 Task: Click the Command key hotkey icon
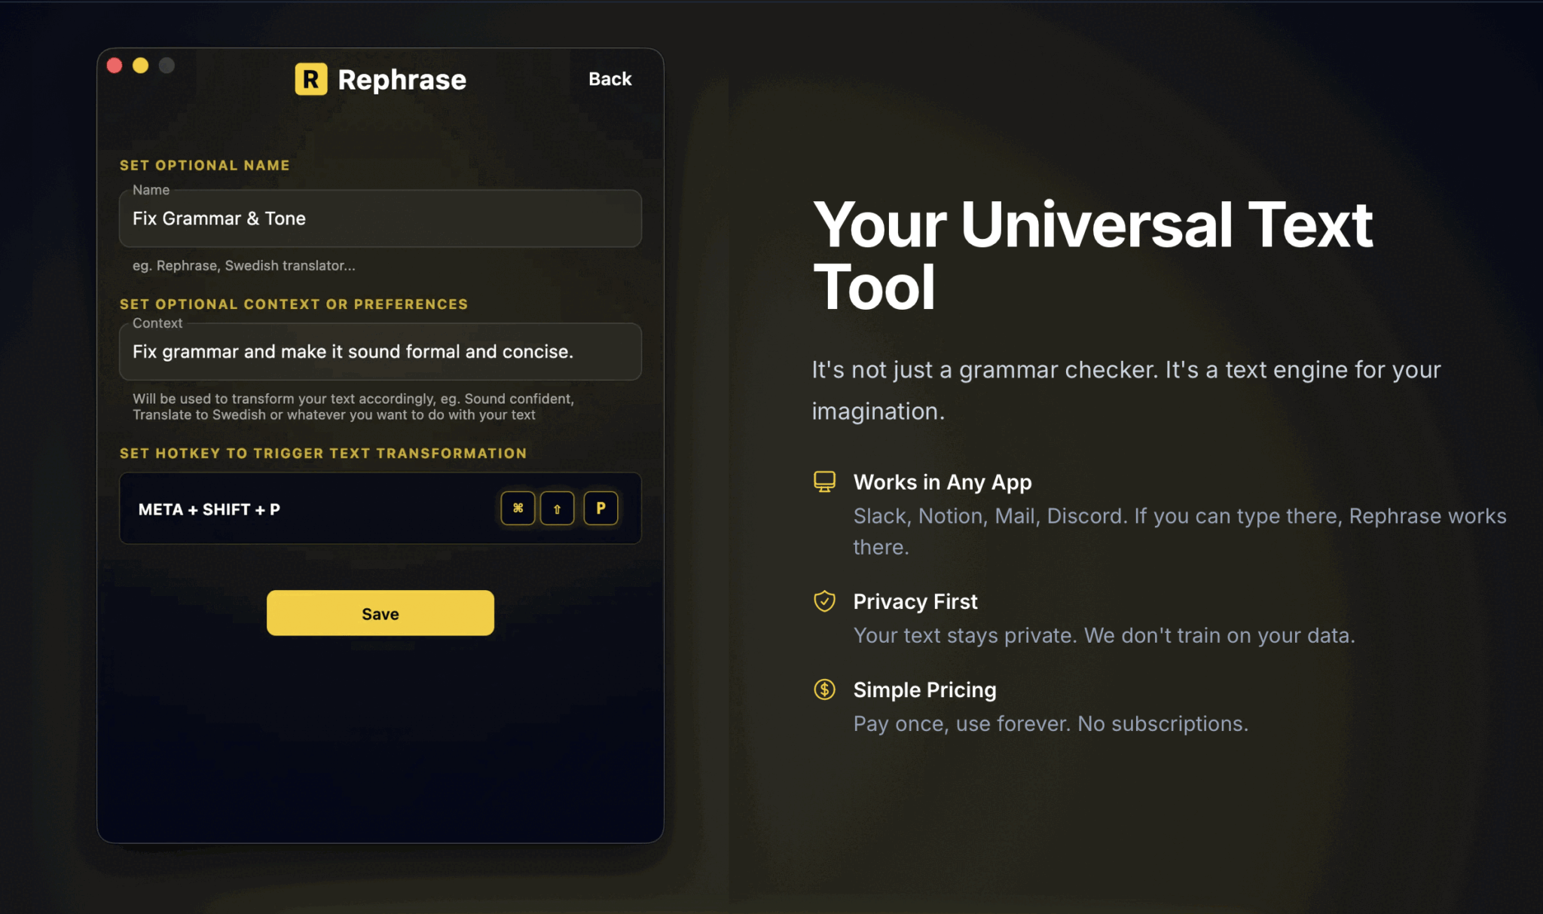[518, 508]
